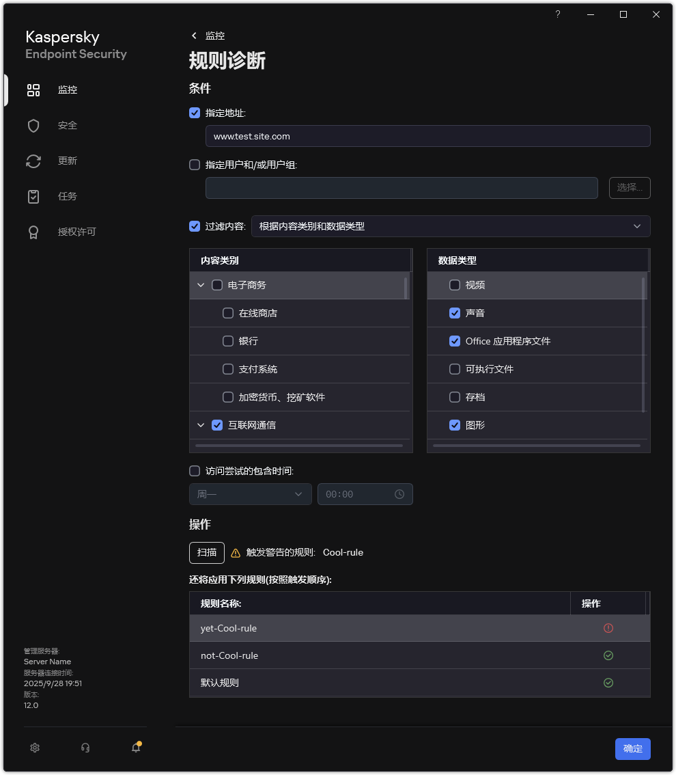Open the 任务 panel from sidebar
This screenshot has height=775, width=676.
click(x=68, y=196)
